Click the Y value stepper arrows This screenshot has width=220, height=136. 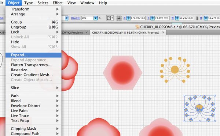point(153,18)
